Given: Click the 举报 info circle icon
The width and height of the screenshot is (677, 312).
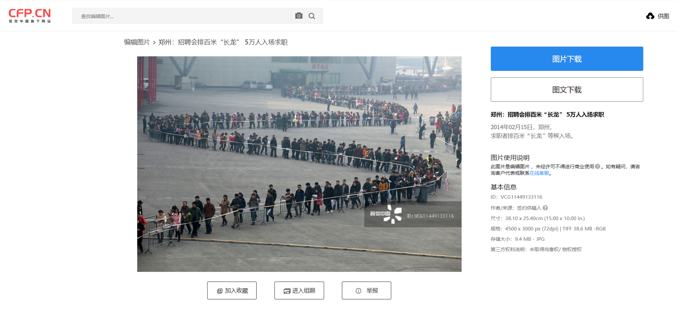Looking at the screenshot, I should coord(358,291).
